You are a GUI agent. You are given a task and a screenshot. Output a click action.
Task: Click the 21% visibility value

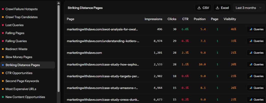coord(233,53)
